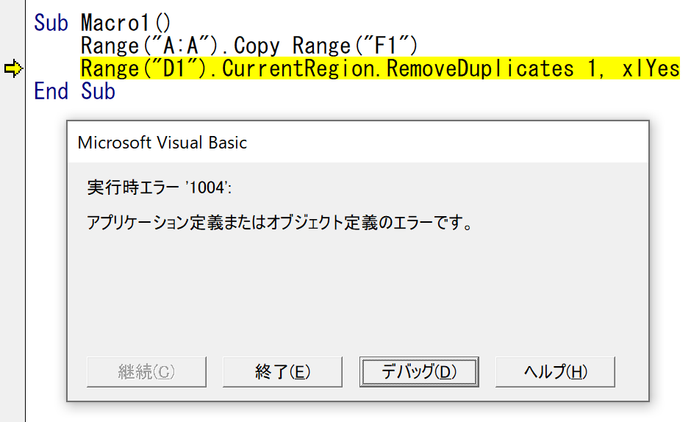Open help with the ヘルプ(H) button
691x422 pixels.
(x=555, y=372)
